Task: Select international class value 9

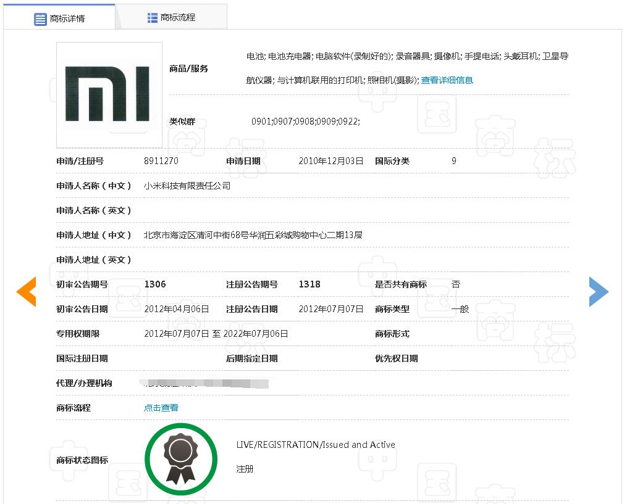Action: click(454, 161)
